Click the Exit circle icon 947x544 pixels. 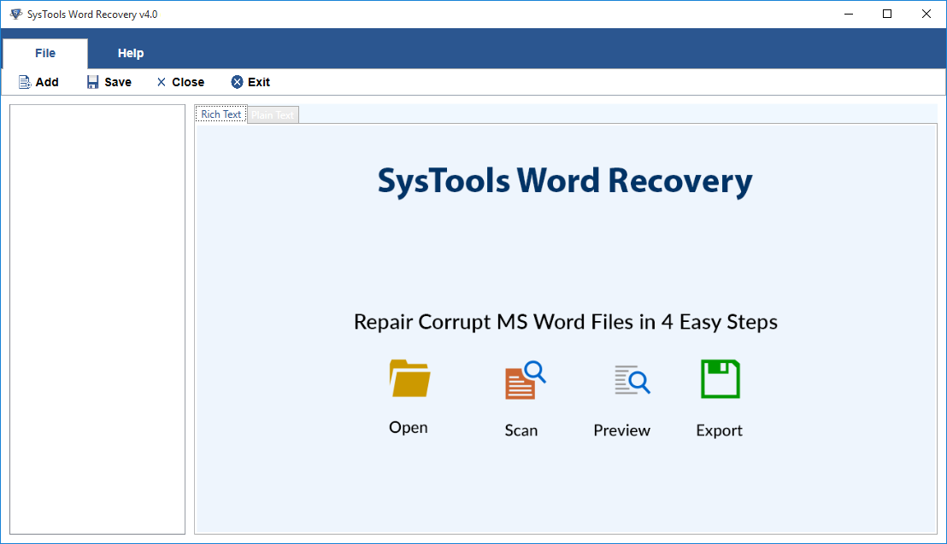point(238,82)
